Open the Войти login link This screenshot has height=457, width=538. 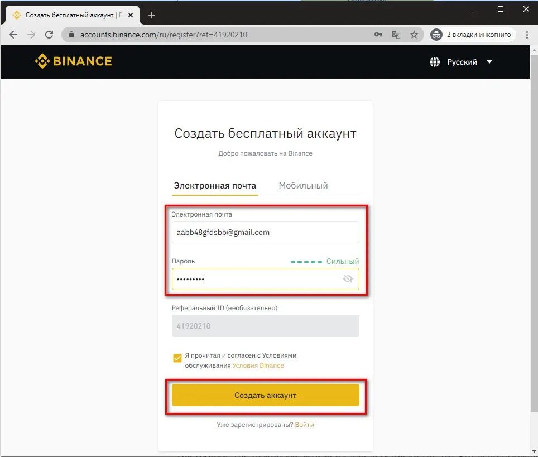pos(304,425)
